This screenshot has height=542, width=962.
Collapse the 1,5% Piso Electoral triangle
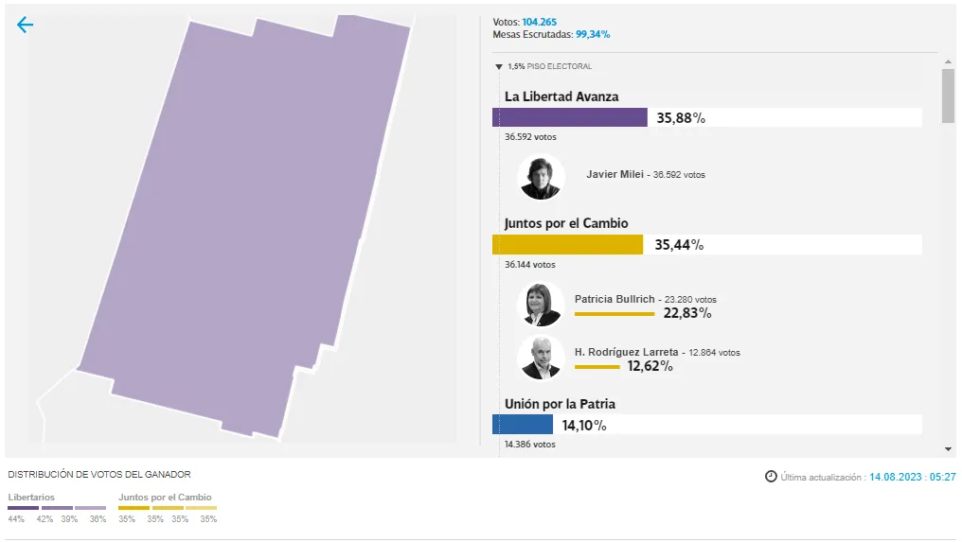click(x=498, y=67)
